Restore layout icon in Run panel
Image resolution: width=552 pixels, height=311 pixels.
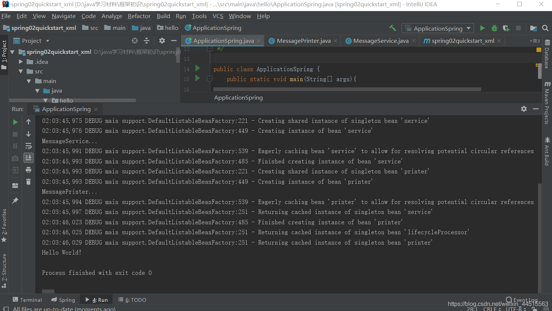(15, 186)
